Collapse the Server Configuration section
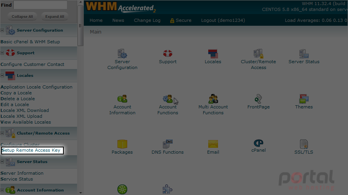Image resolution: width=348 pixels, height=195 pixels. tap(2, 30)
